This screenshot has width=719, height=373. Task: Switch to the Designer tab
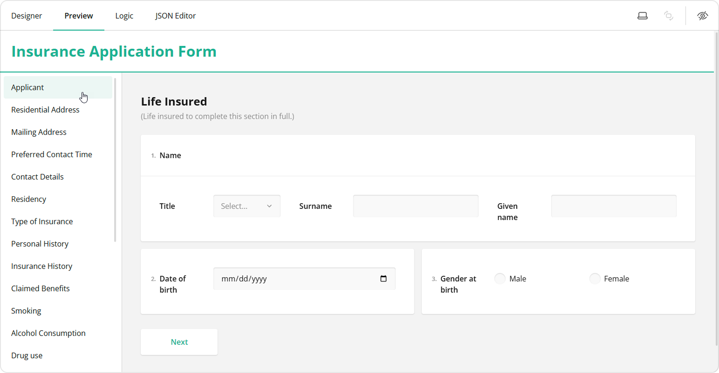coord(27,16)
